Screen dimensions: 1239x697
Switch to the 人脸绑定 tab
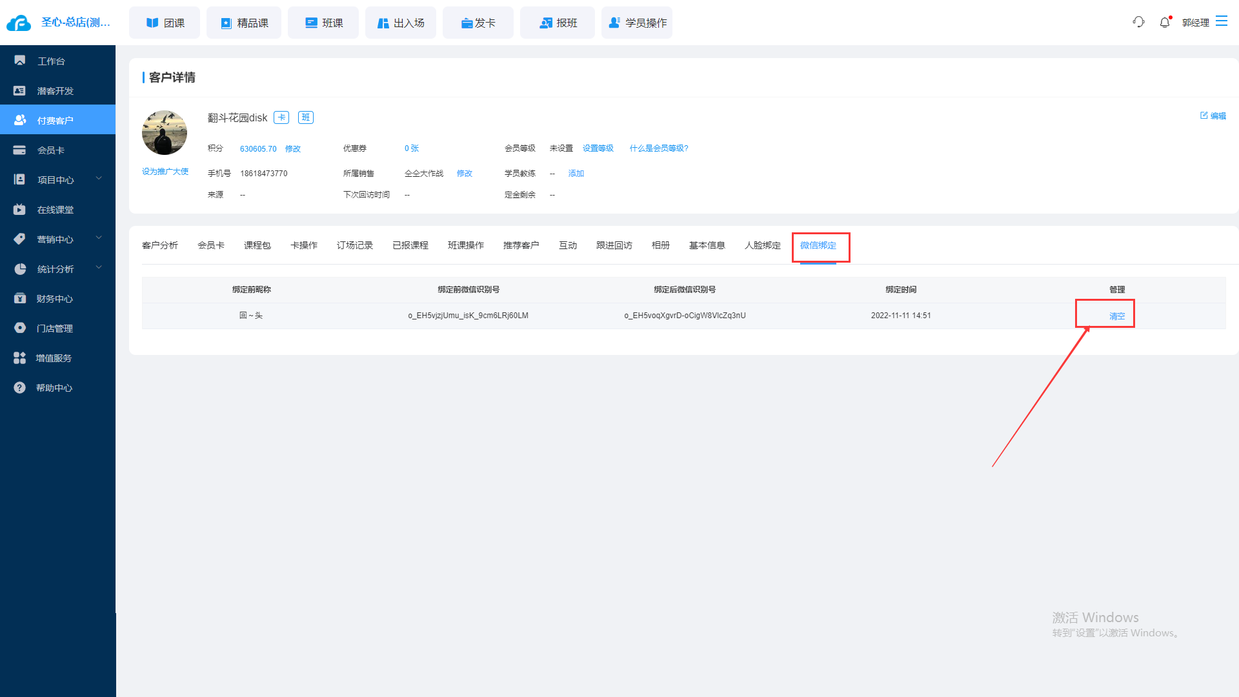click(x=763, y=245)
